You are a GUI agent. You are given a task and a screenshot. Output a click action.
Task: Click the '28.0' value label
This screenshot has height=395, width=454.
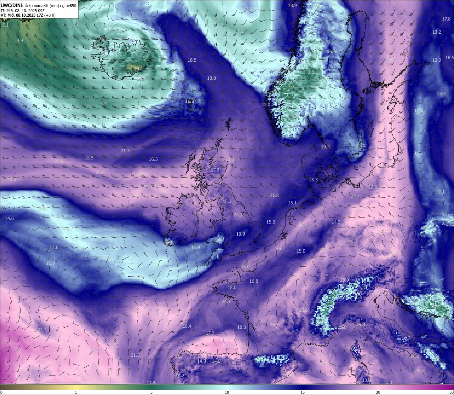coord(342,327)
